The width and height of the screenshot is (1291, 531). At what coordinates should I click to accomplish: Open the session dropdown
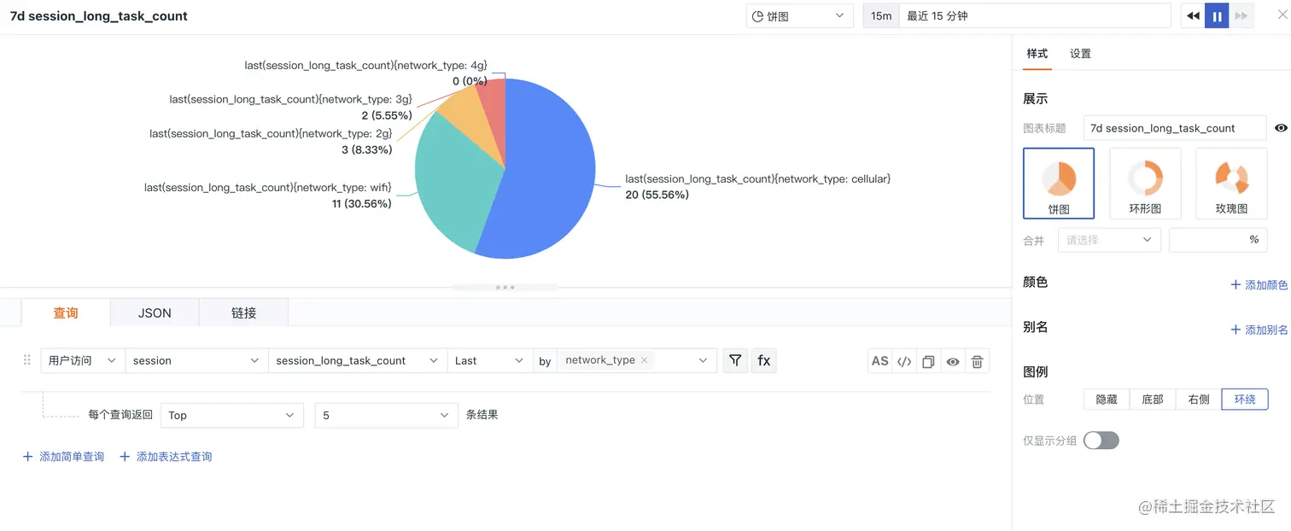[196, 361]
